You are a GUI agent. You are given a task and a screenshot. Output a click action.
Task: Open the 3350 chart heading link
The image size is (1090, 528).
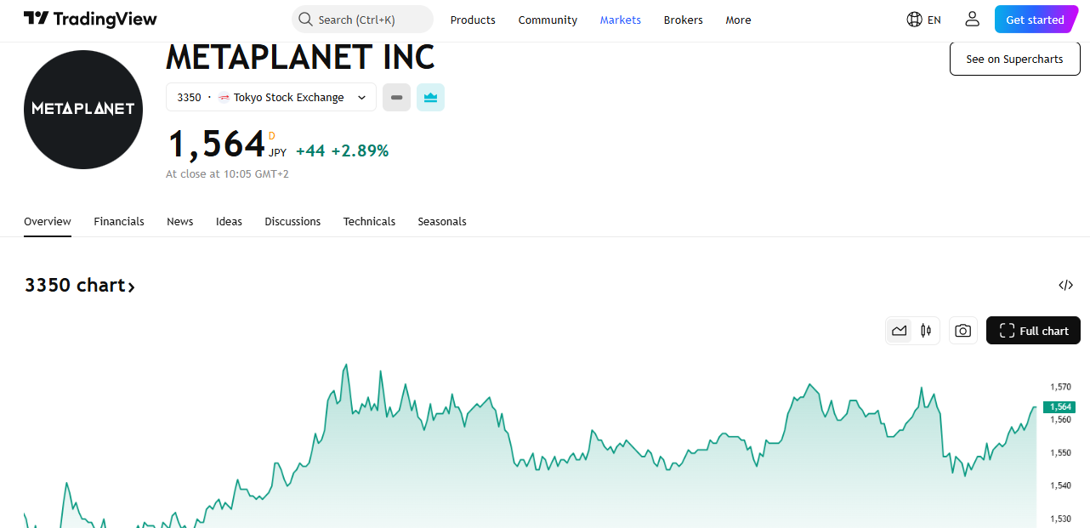tap(80, 285)
